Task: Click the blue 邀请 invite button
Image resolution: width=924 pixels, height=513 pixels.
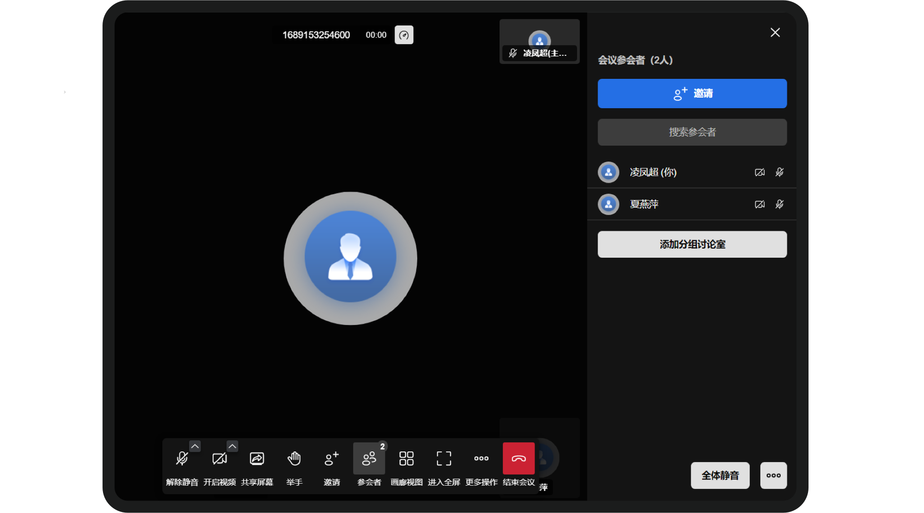Action: [x=692, y=93]
